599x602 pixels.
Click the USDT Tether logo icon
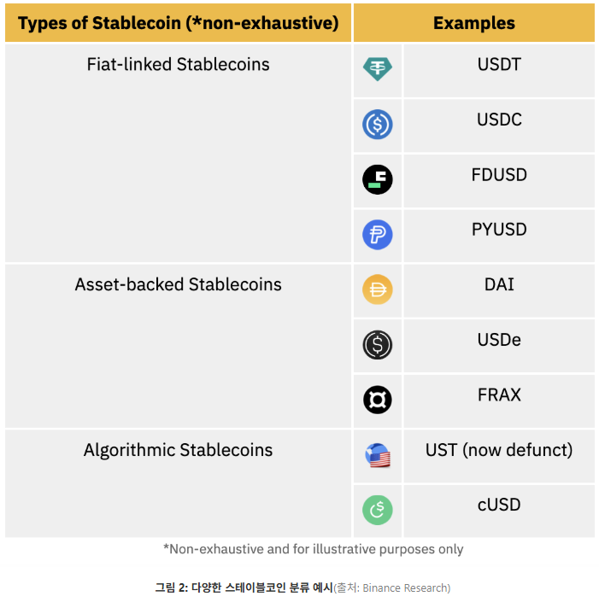tap(378, 68)
